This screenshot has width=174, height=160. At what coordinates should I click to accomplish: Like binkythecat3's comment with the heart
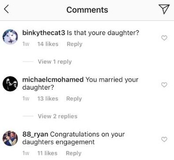pyautogui.click(x=164, y=38)
